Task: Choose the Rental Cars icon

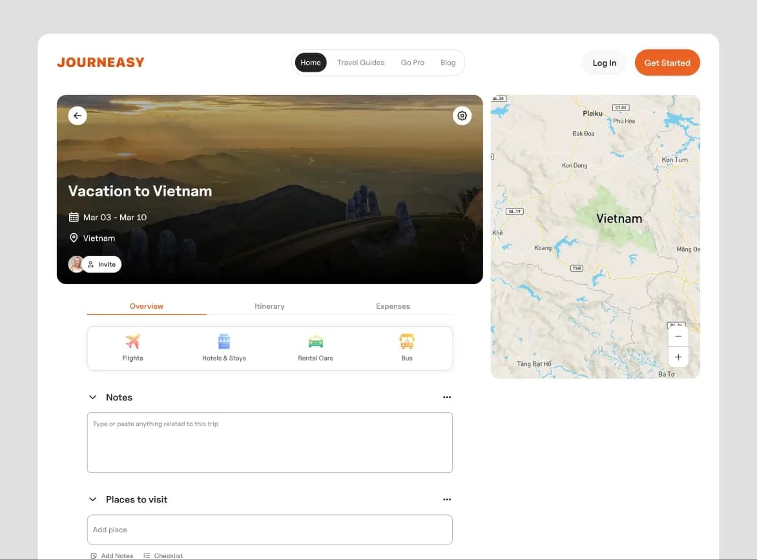Action: 315,342
